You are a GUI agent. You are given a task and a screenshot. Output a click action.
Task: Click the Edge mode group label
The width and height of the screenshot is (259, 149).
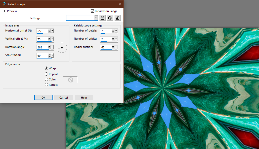tap(13, 64)
